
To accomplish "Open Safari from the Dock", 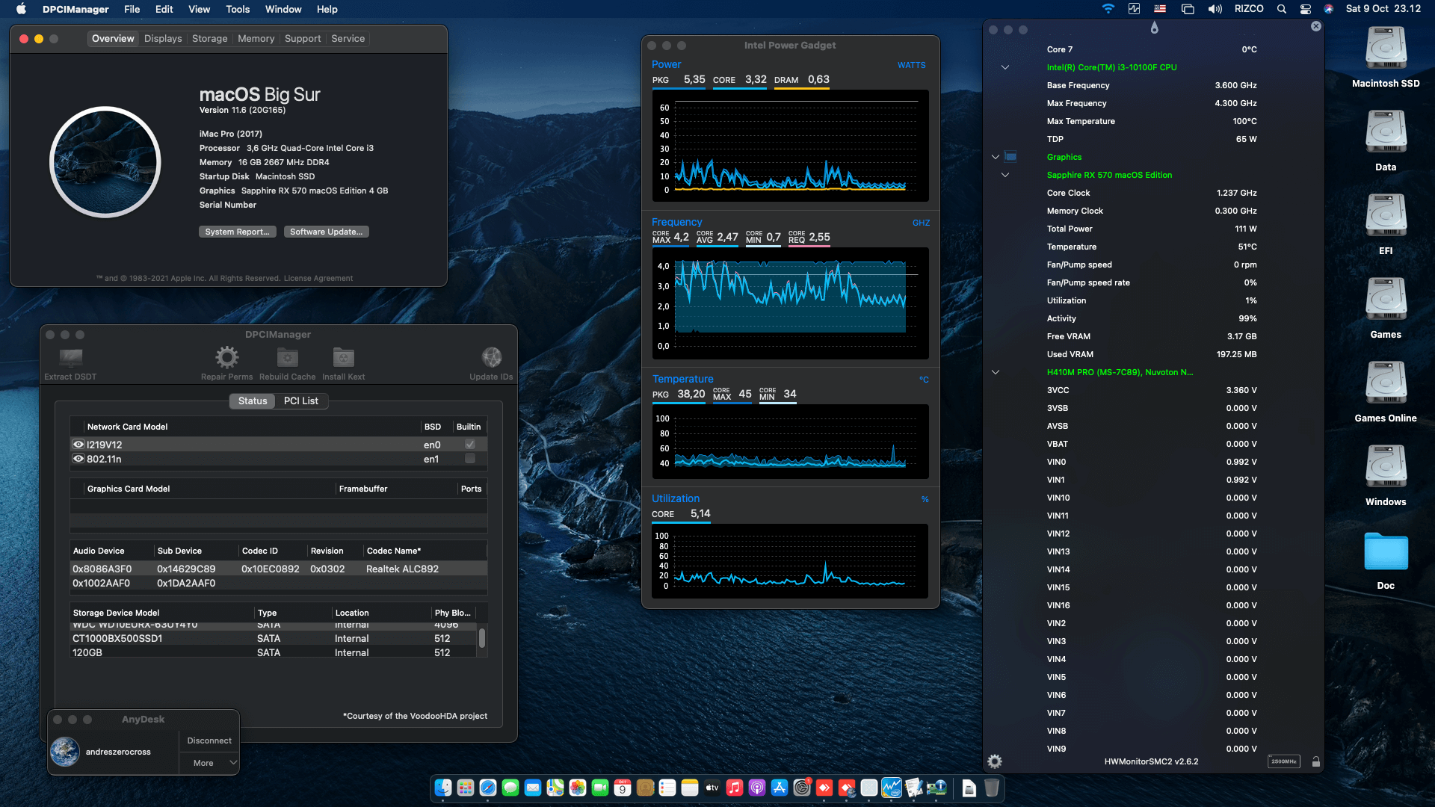I will 488,788.
